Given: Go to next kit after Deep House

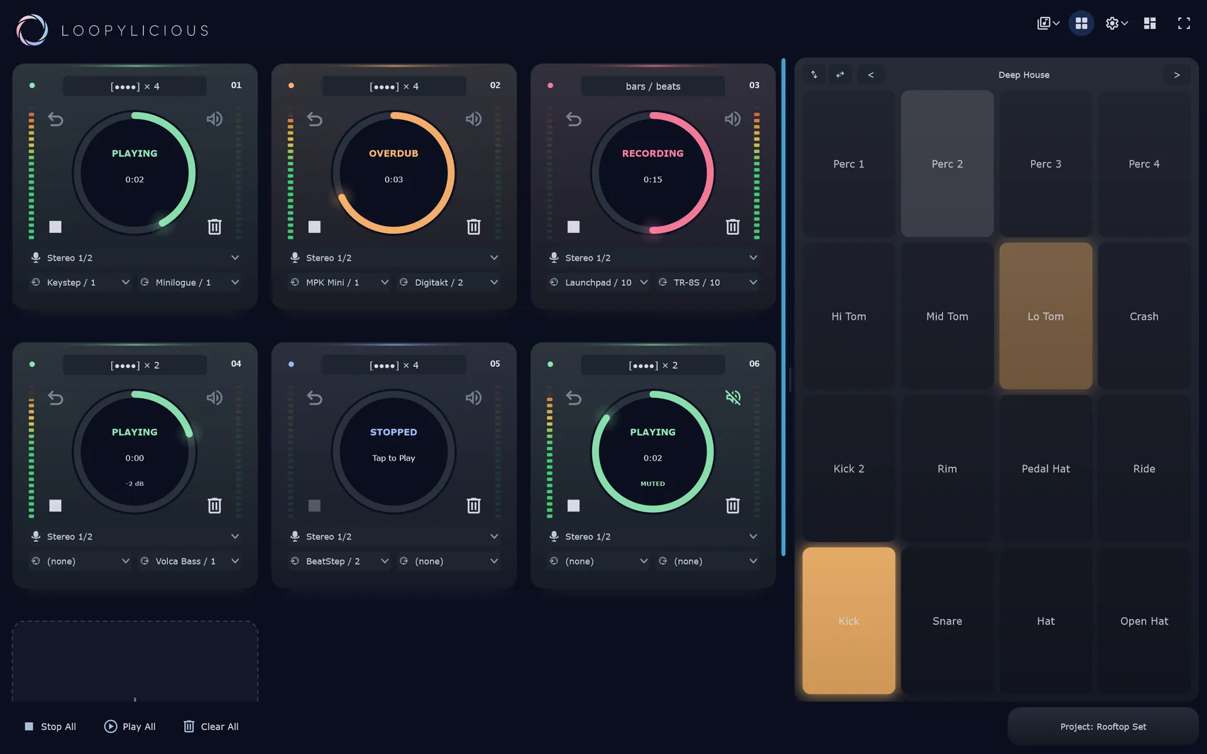Looking at the screenshot, I should (x=1177, y=75).
